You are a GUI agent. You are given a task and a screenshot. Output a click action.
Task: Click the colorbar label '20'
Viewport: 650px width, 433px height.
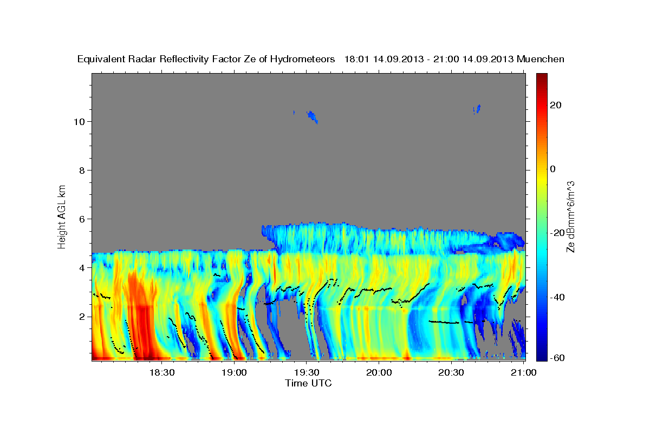point(555,105)
